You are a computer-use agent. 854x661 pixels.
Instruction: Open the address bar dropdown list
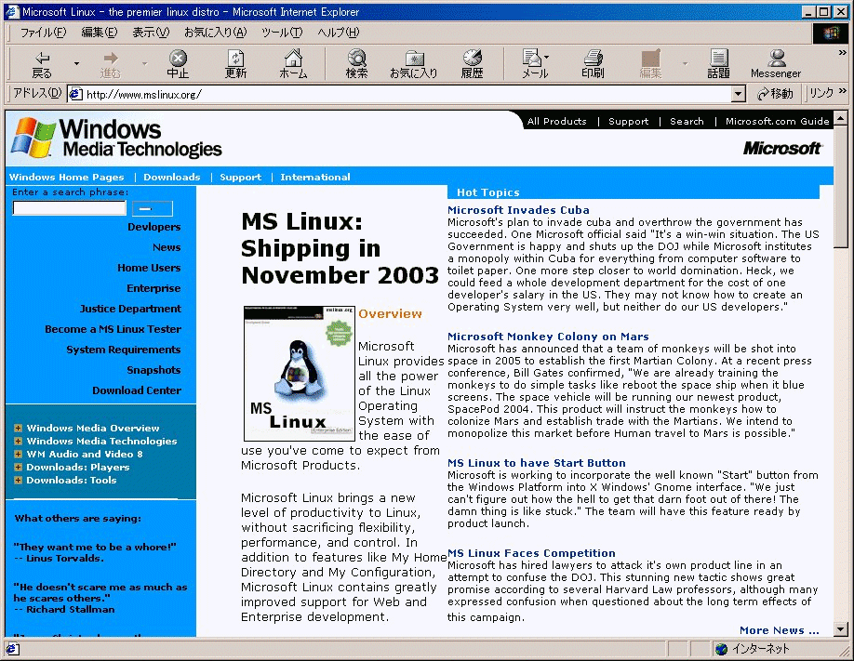pyautogui.click(x=738, y=94)
